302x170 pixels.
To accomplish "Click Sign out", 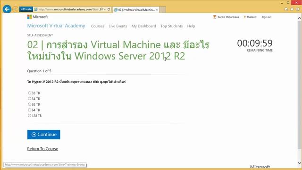I will click(x=266, y=17).
